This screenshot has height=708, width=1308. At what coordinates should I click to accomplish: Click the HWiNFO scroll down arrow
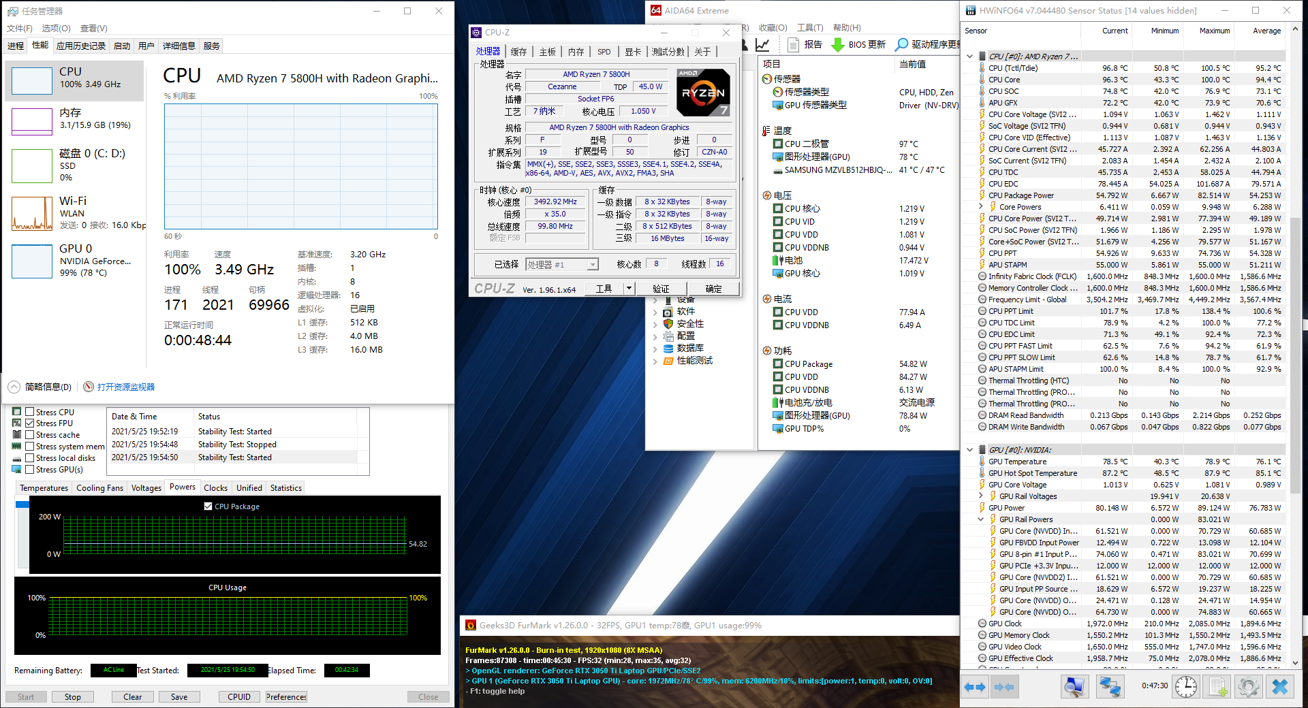click(x=1295, y=662)
